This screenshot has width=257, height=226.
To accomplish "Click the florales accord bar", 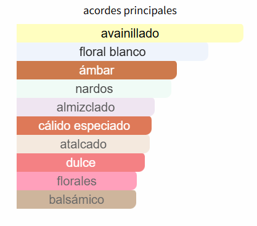I will 76,181.
